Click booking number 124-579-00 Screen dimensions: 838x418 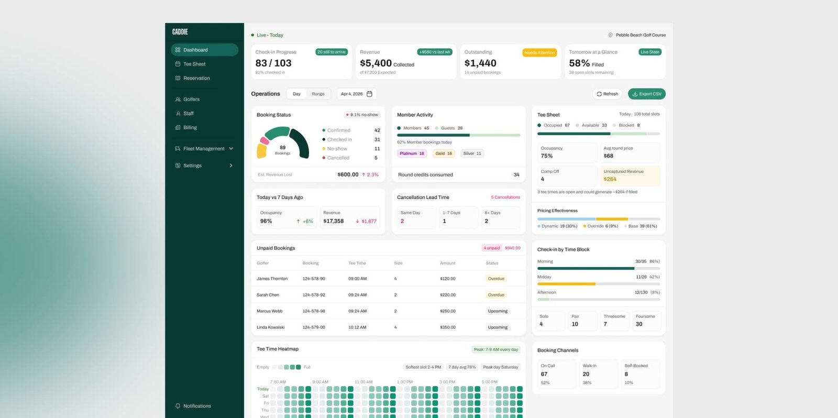pyautogui.click(x=314, y=327)
